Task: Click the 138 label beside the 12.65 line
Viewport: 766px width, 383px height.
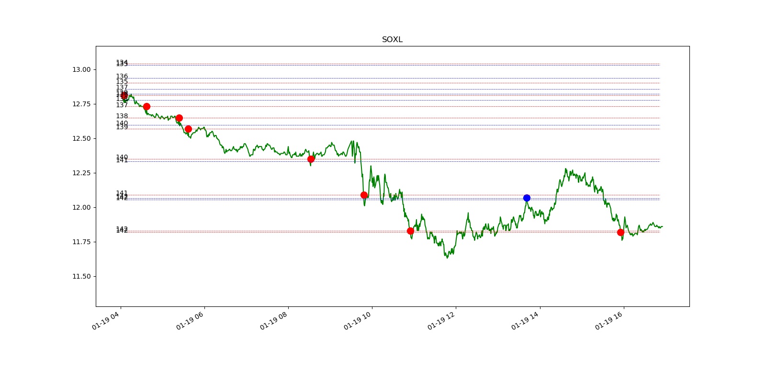Action: coord(122,116)
